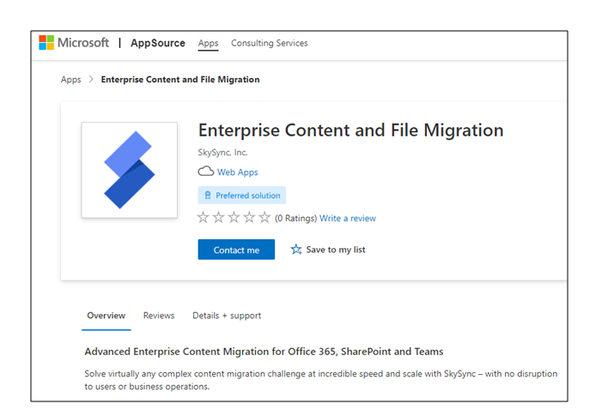Go back to Apps breadcrumb

pos(70,80)
